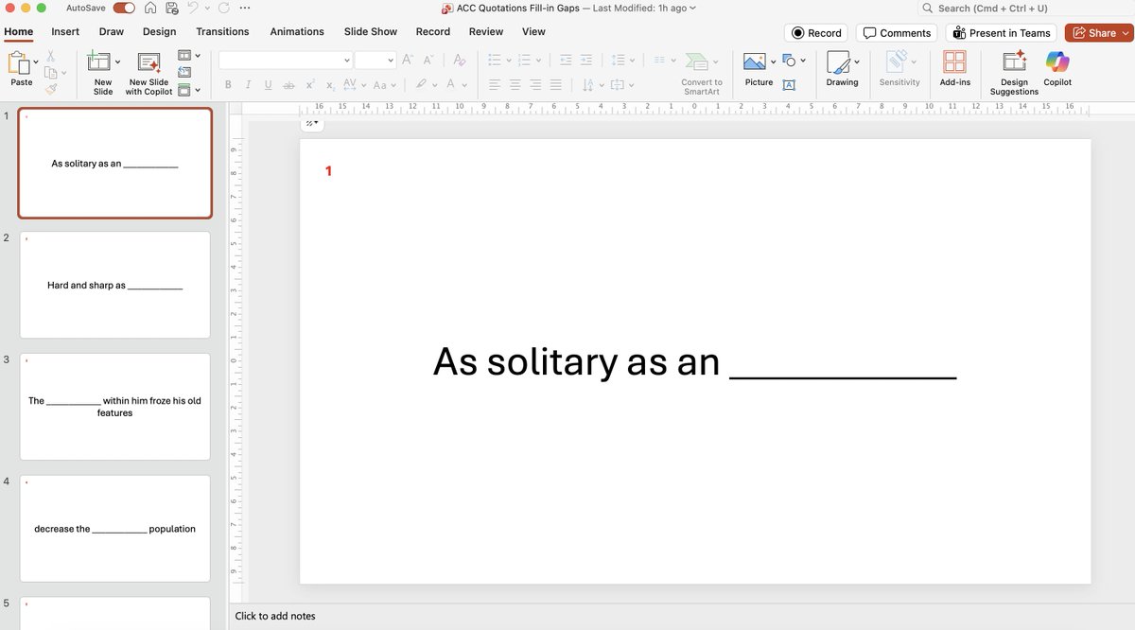Select slide 2 thumbnail 'Hard and sharp as'
Screen dimensions: 1135x630
(114, 285)
